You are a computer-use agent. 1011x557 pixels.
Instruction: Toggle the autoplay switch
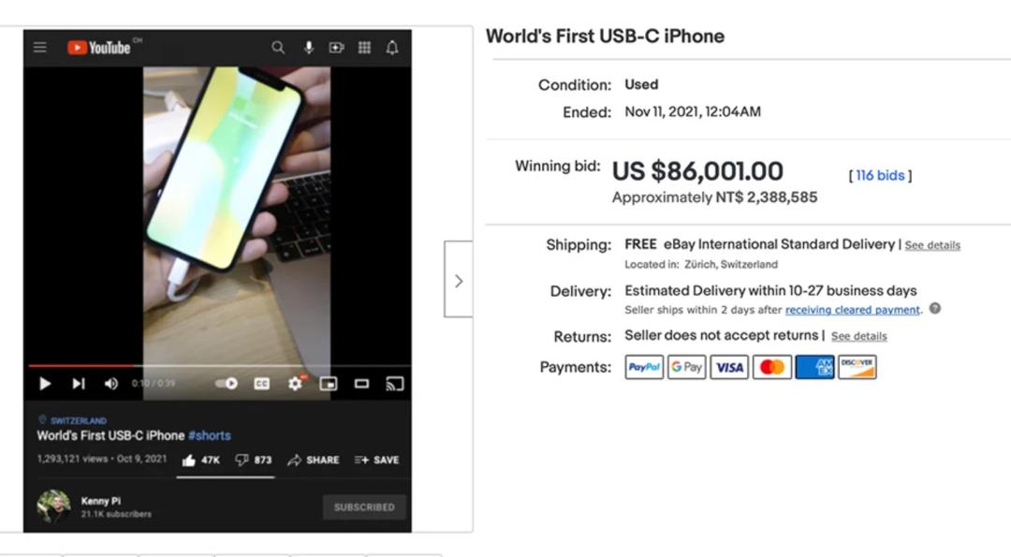[x=227, y=384]
